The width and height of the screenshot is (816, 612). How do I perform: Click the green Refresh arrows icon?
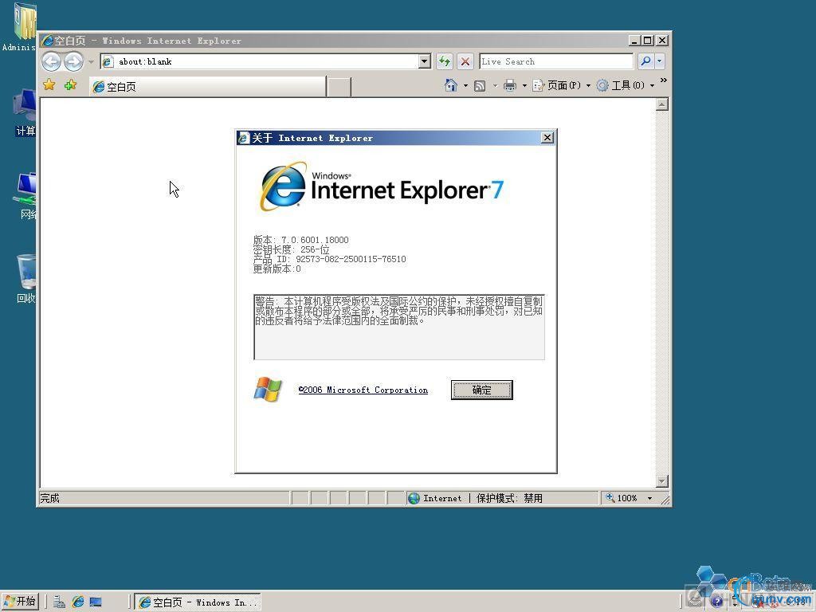pyautogui.click(x=444, y=61)
